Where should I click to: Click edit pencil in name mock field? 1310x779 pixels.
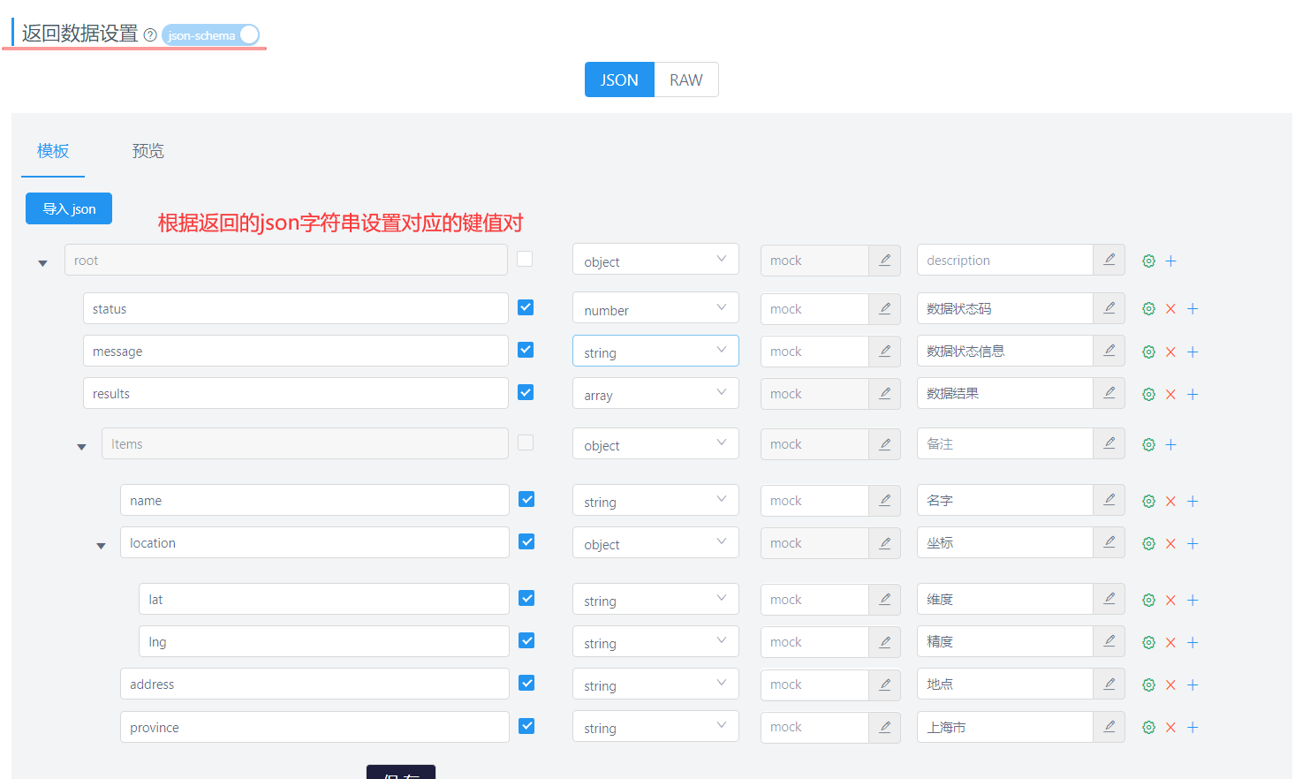point(884,501)
